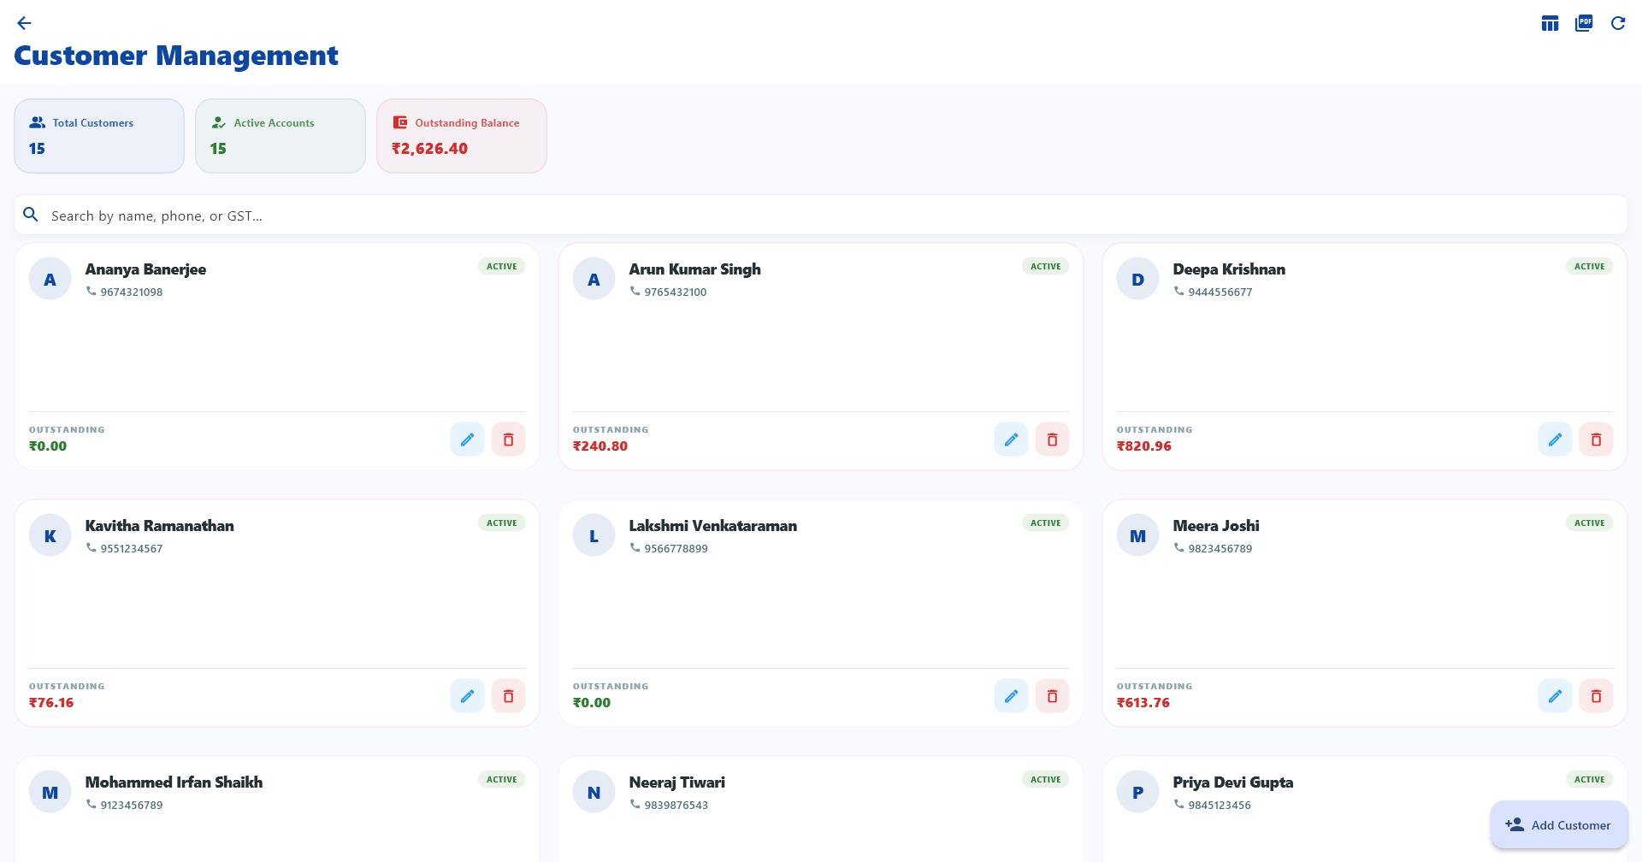Screen dimensions: 1642x862
Task: Click phone number 9839876543
Action: 676,806
